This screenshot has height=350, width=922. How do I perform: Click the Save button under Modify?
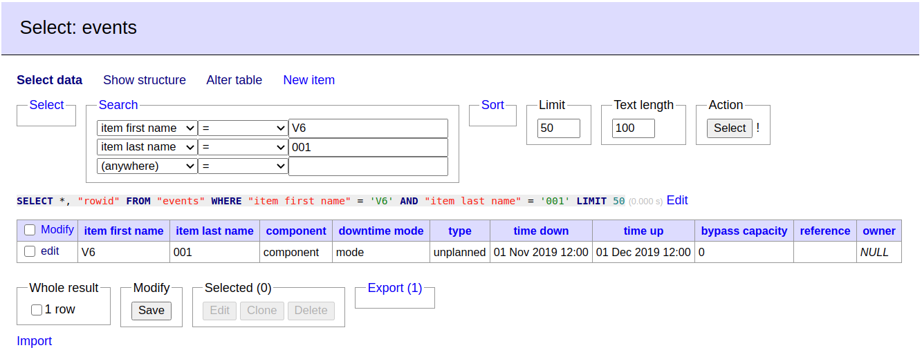(151, 311)
